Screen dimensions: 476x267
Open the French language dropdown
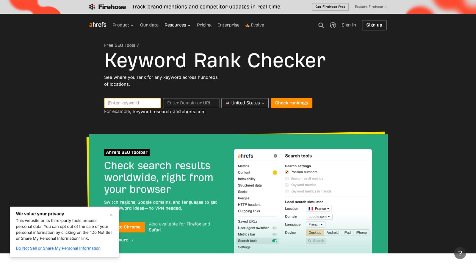pos(316,225)
